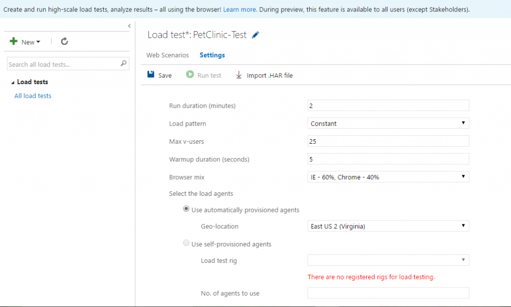Click 'There are no registered rigs' message
The width and height of the screenshot is (511, 307).
(x=371, y=277)
